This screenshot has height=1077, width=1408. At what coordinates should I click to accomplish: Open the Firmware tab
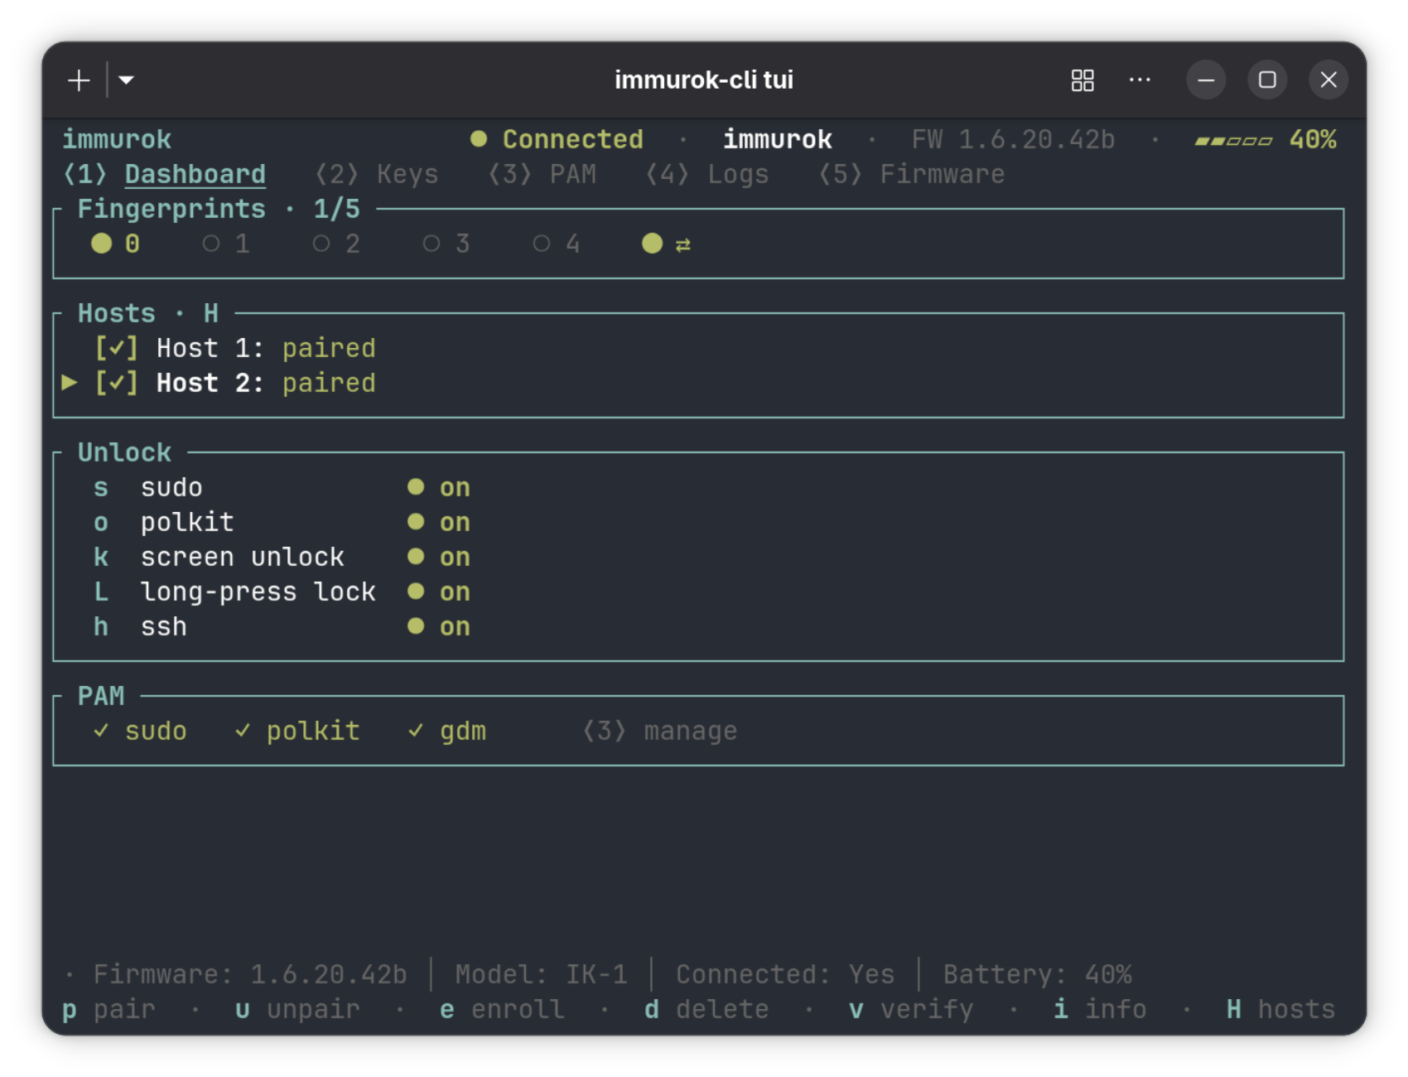tap(911, 175)
